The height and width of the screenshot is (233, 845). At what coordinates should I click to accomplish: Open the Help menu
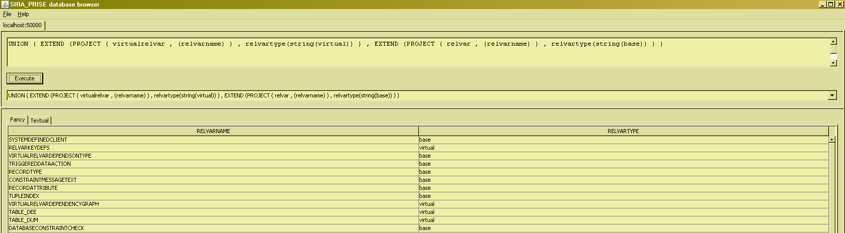click(23, 14)
